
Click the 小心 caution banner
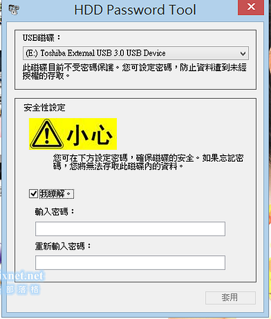(73, 134)
